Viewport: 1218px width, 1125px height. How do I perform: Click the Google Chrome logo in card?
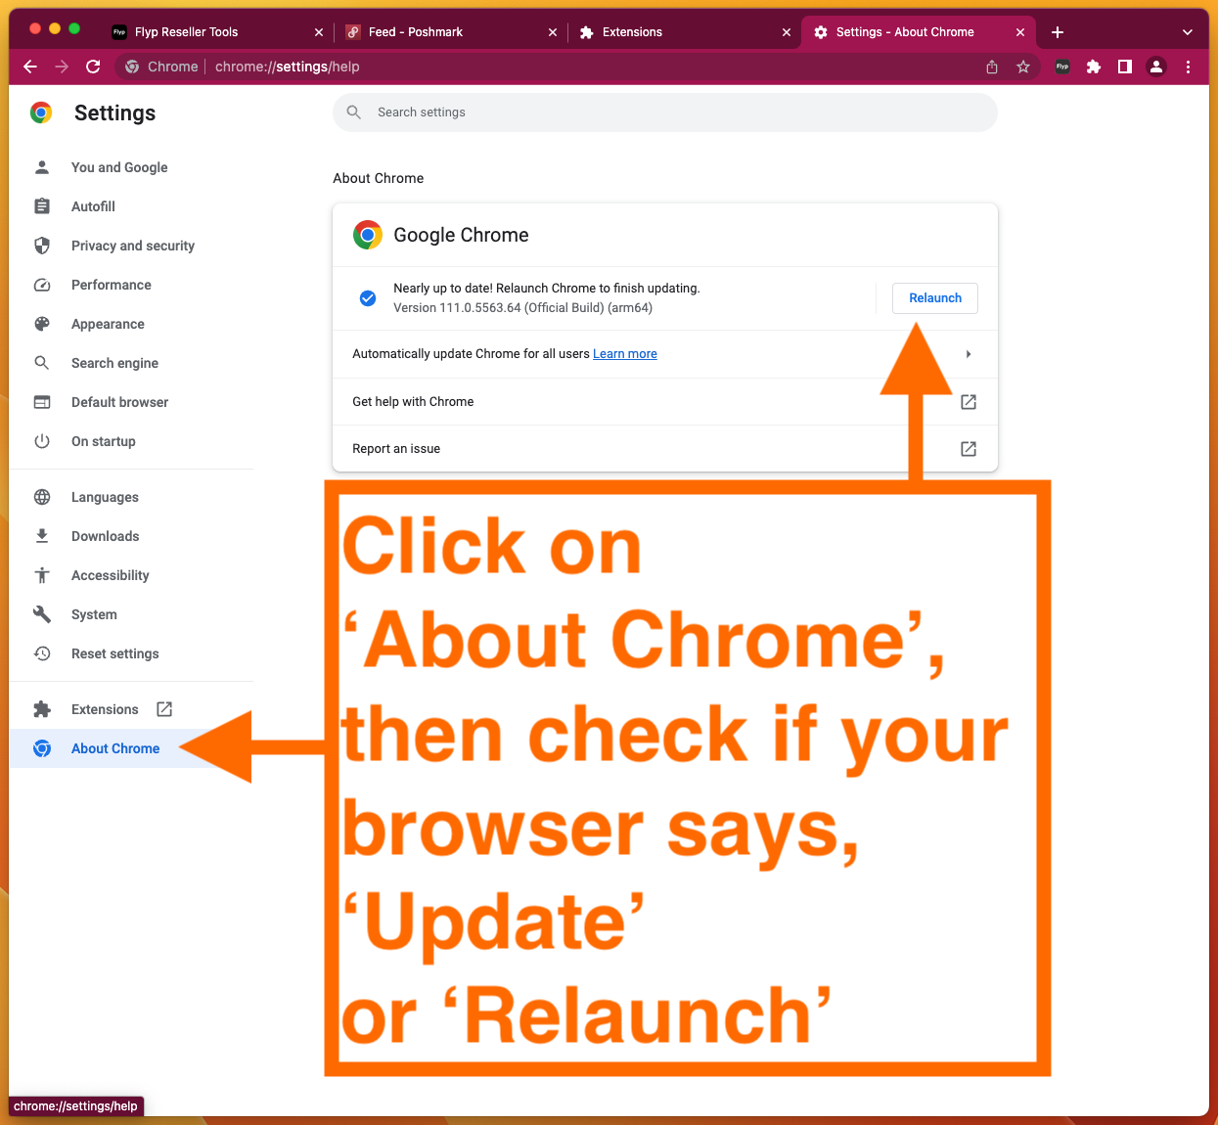[368, 235]
